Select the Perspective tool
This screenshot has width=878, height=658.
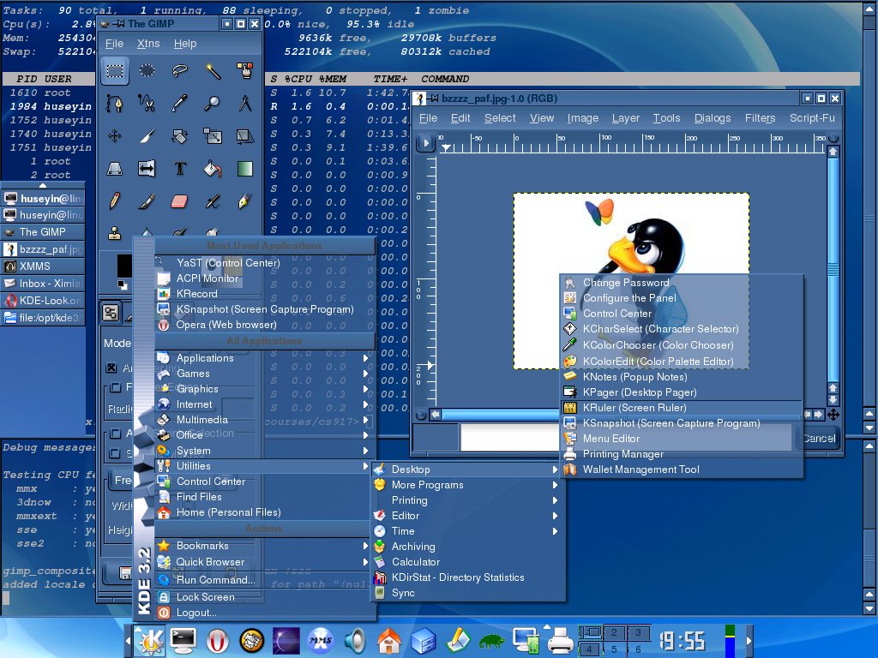[115, 169]
